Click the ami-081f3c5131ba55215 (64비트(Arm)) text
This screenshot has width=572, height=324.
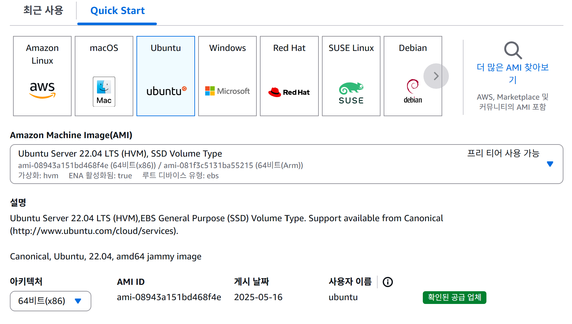[x=233, y=166]
